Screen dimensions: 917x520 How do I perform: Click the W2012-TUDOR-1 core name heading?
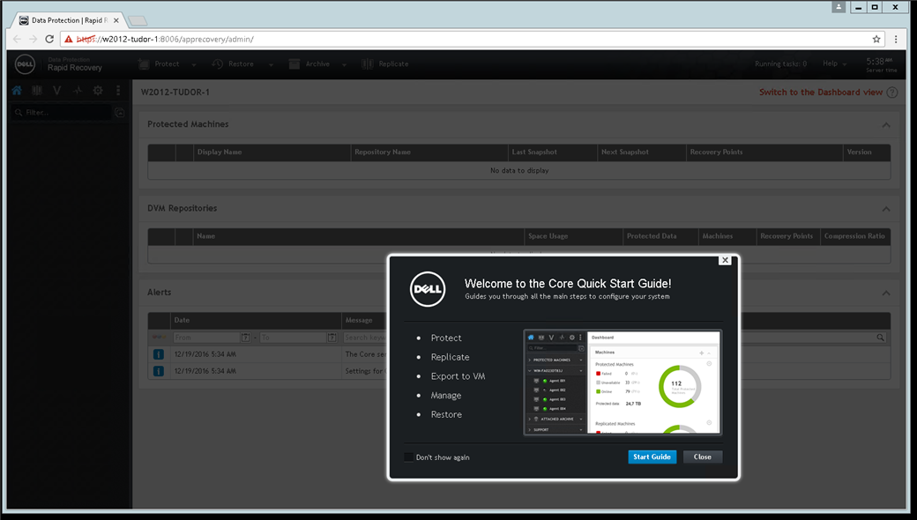[175, 93]
